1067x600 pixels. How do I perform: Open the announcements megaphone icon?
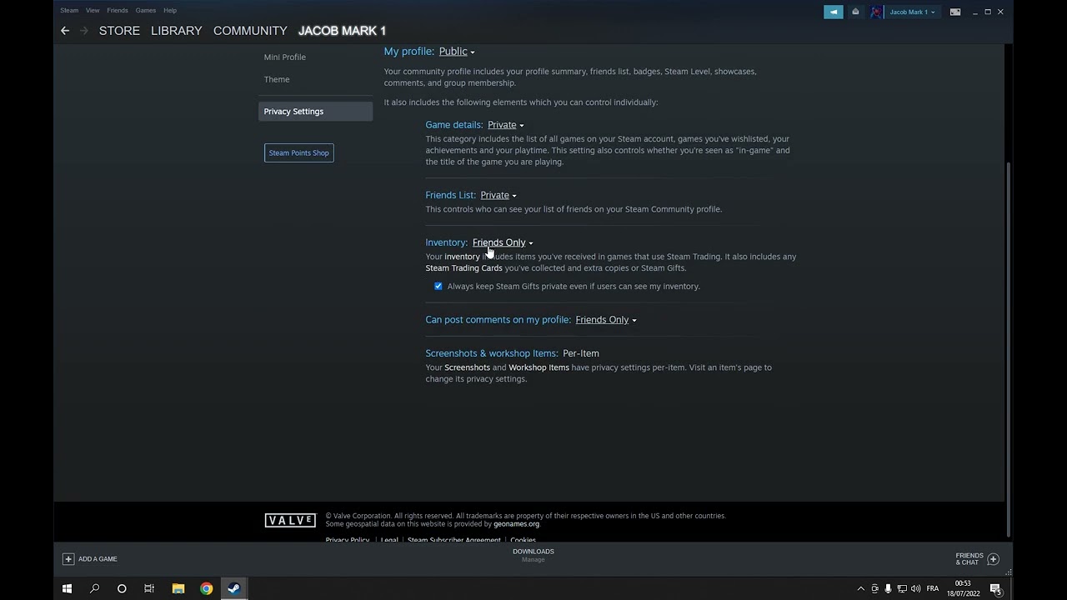(834, 12)
